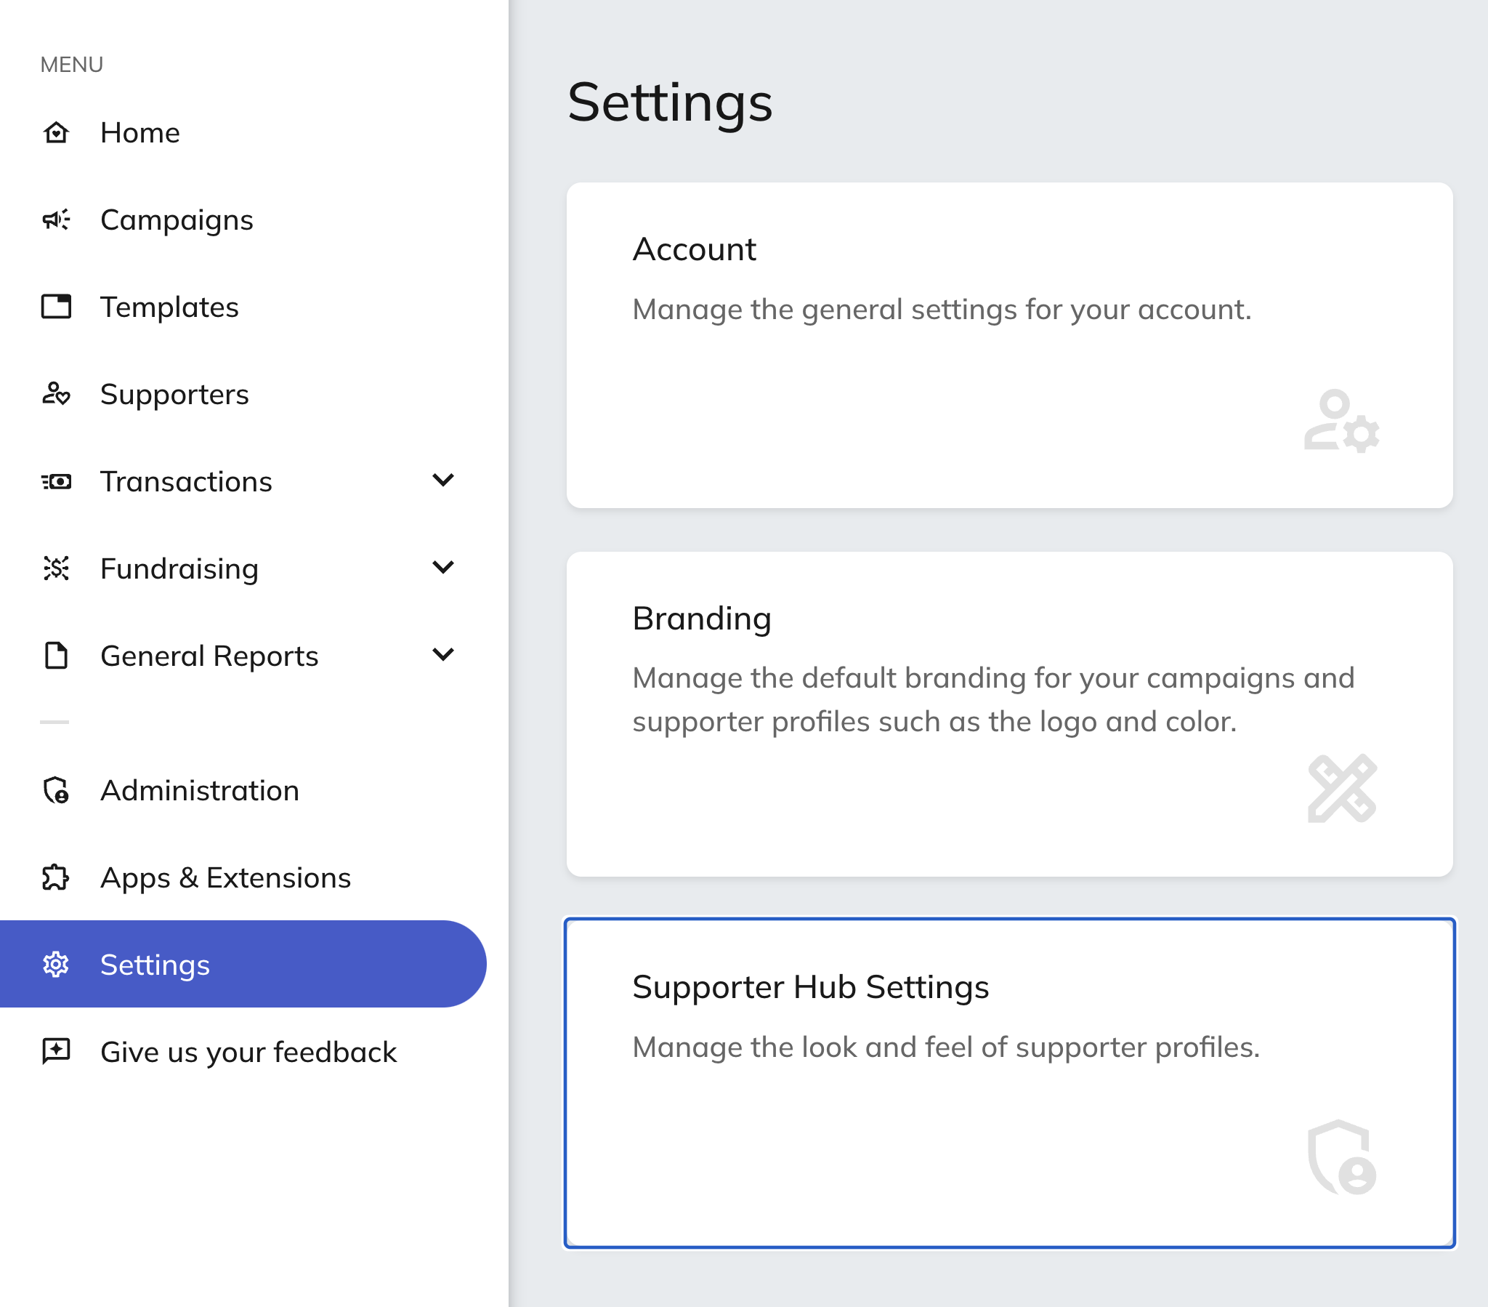This screenshot has width=1488, height=1307.
Task: Select Supporters in the sidebar
Action: click(x=174, y=395)
